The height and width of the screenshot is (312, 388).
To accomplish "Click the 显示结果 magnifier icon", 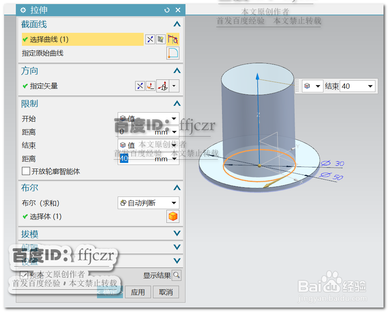I will [x=177, y=274].
